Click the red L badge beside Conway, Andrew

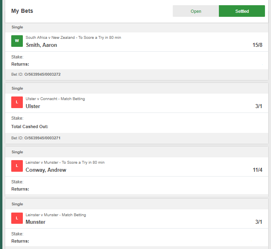17,166
